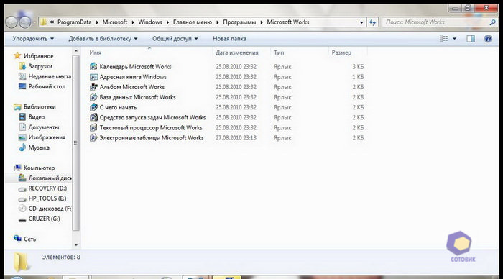Open the address bar history dropdown
Screen dimensions: 503x279
pyautogui.click(x=361, y=22)
